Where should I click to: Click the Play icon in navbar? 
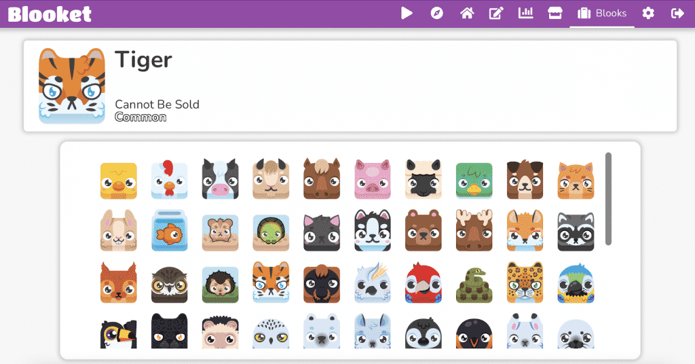[407, 13]
